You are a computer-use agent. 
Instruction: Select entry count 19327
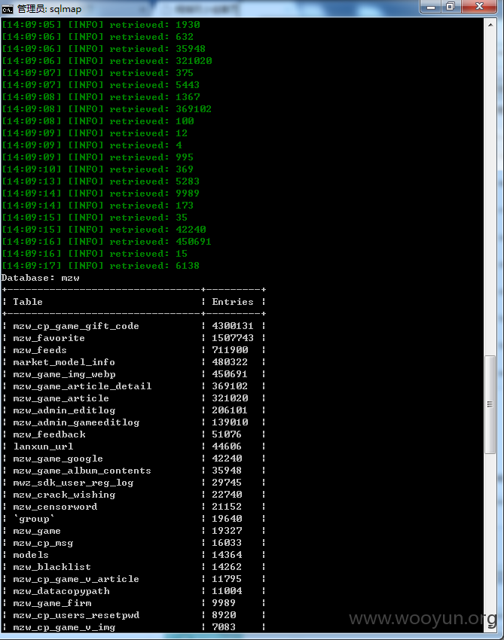227,531
